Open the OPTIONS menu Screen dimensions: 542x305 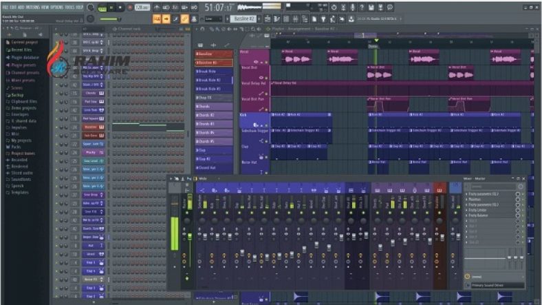click(56, 8)
